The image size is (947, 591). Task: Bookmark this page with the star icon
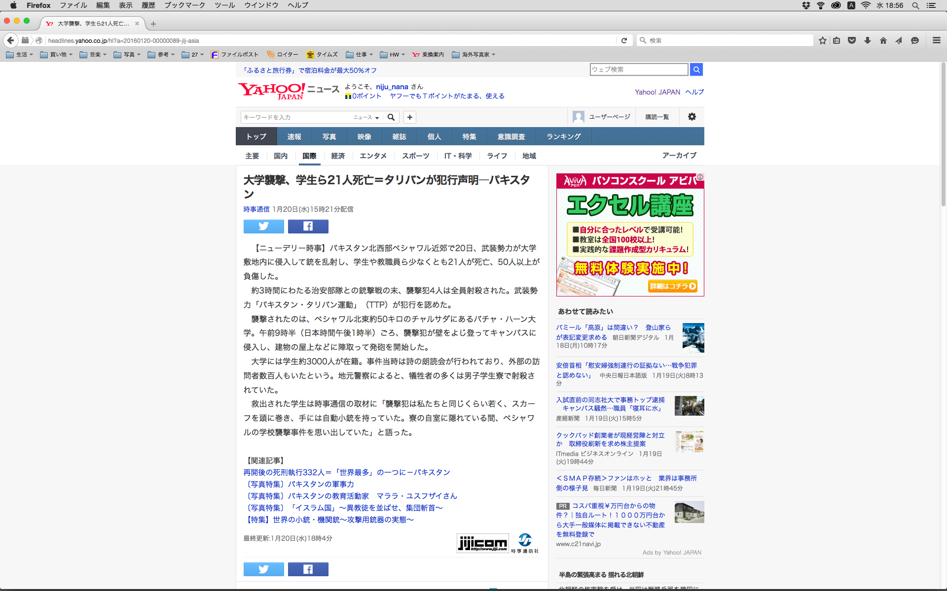[x=822, y=40]
